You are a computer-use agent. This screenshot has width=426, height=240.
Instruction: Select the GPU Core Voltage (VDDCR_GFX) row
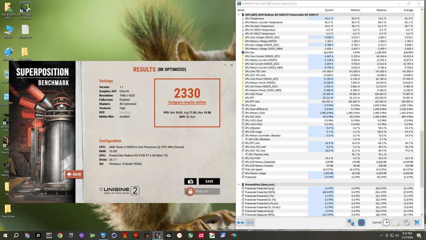(328, 38)
